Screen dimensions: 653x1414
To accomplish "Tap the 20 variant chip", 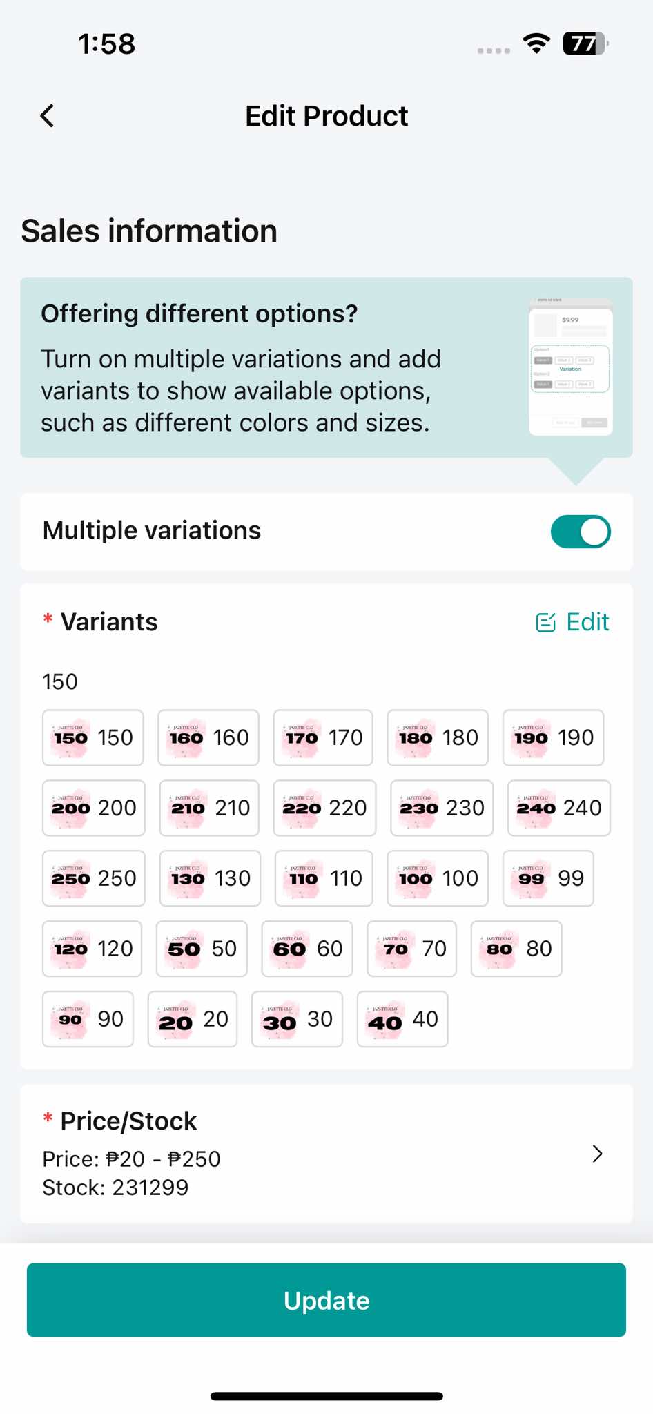I will click(193, 1020).
